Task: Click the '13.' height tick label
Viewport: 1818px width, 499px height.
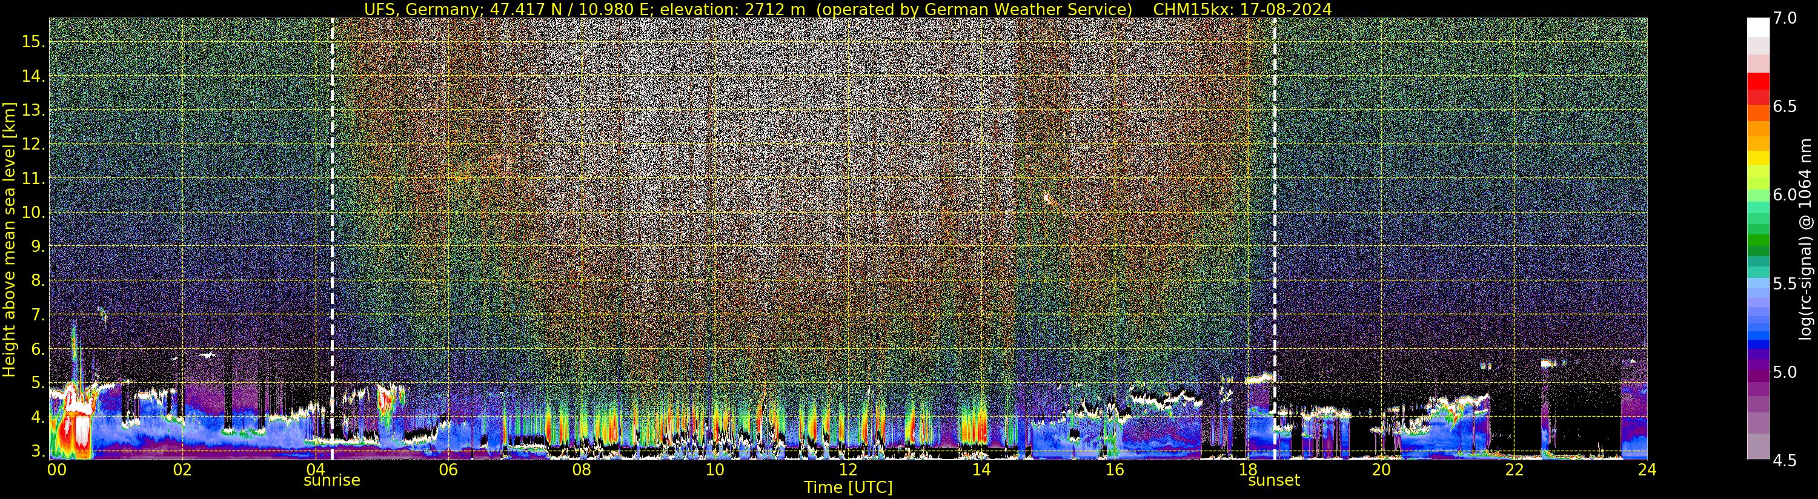Action: tap(33, 110)
